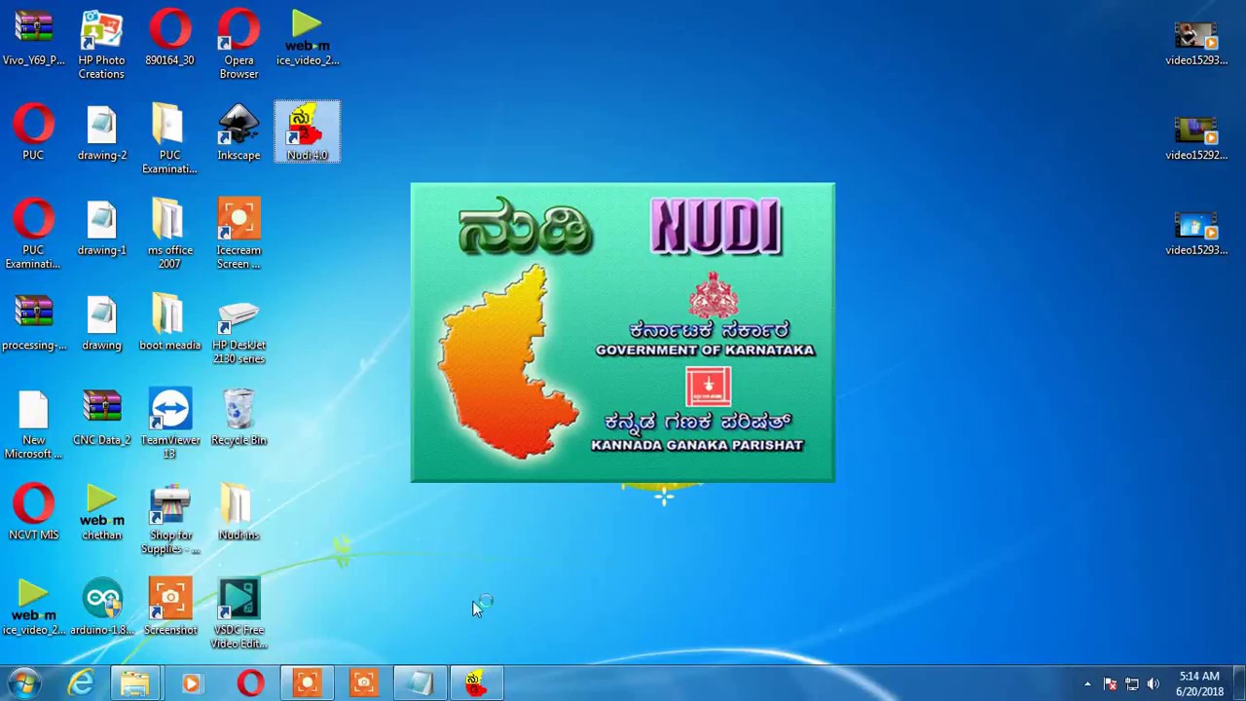Select the drawing-1 file icon
The width and height of the screenshot is (1246, 701).
[x=102, y=227]
